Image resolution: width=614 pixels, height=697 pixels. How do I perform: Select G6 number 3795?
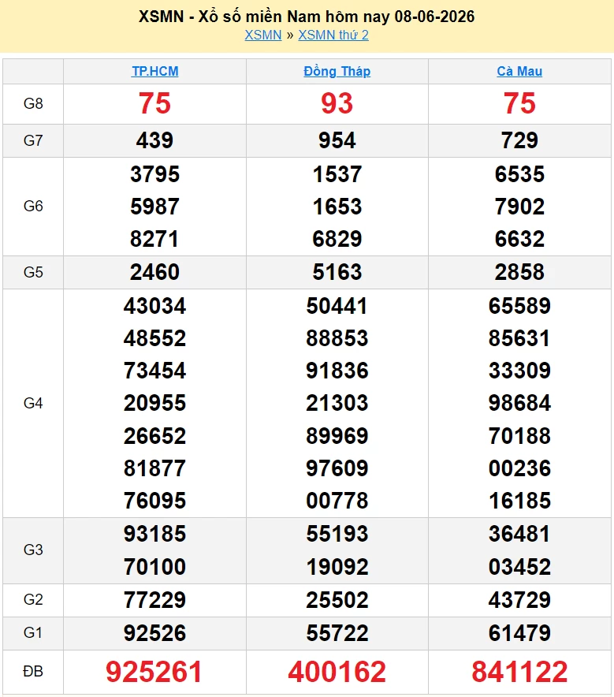pos(154,173)
